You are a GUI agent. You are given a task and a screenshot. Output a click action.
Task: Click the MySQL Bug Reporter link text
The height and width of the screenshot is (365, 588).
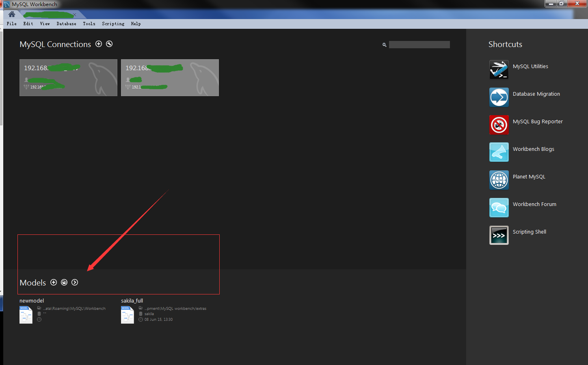pyautogui.click(x=538, y=121)
